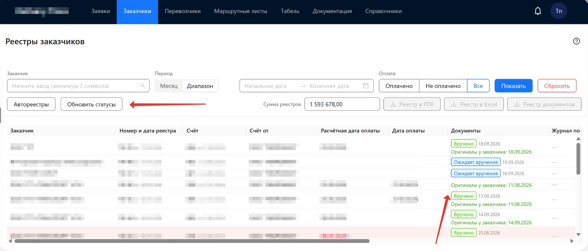Open the notifications bell

point(538,11)
